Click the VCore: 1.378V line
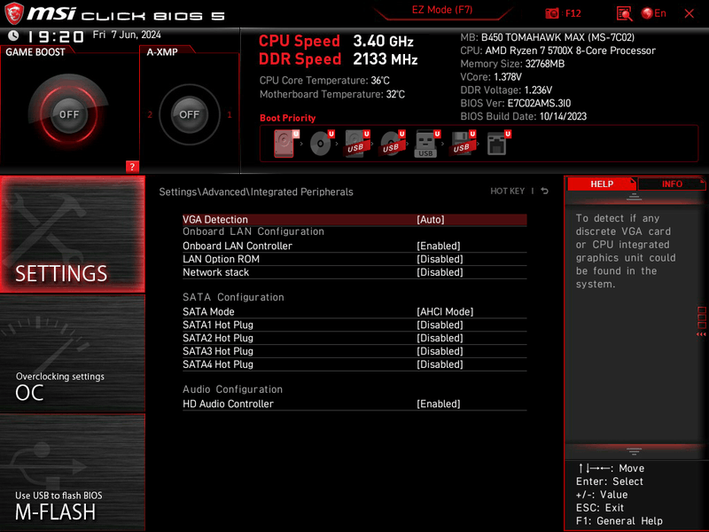709x532 pixels. tap(491, 77)
